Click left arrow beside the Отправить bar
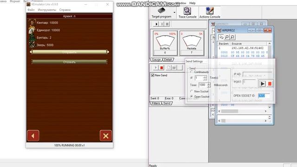The width and height of the screenshot is (297, 167). (31, 52)
